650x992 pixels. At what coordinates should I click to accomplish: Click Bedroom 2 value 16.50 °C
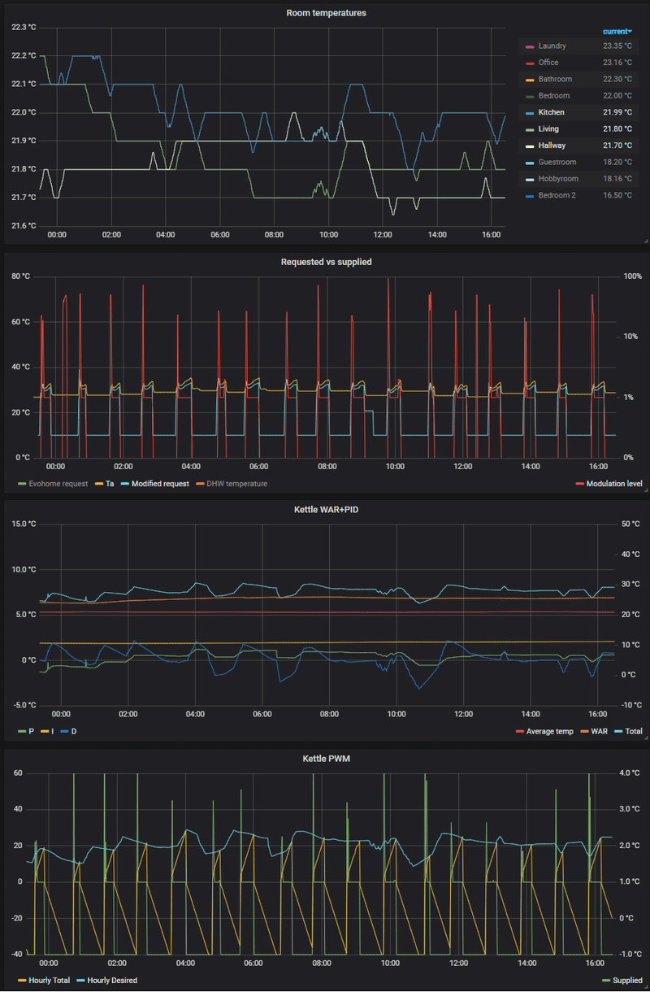pyautogui.click(x=618, y=195)
